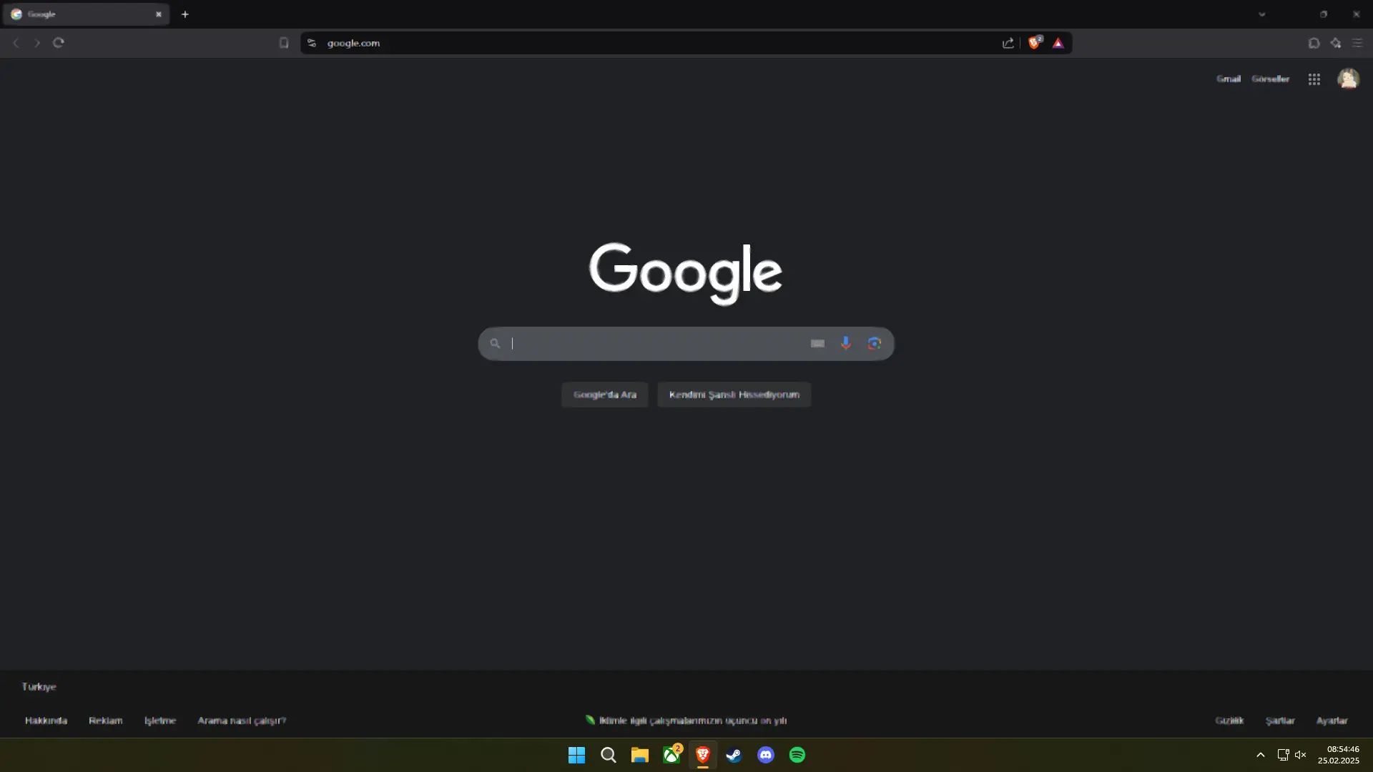Open the Gizlilik footer link
The height and width of the screenshot is (772, 1373).
coord(1229,721)
